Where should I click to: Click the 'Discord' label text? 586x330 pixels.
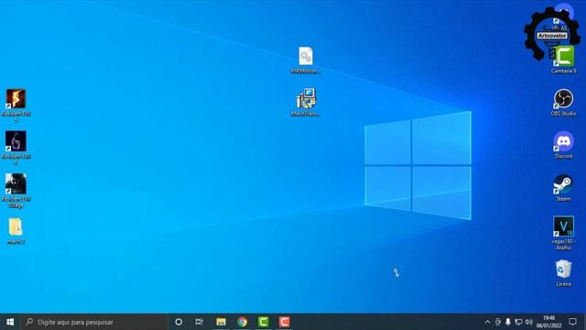point(564,156)
